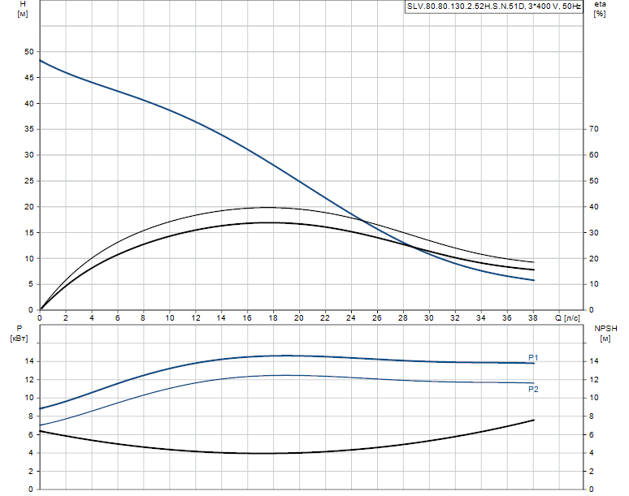Click the 50 tick on eta axis
The height and width of the screenshot is (496, 629).
(594, 181)
